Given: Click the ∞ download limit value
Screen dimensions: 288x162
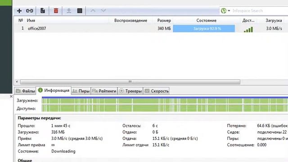Looking at the screenshot, I should [x=53, y=145].
